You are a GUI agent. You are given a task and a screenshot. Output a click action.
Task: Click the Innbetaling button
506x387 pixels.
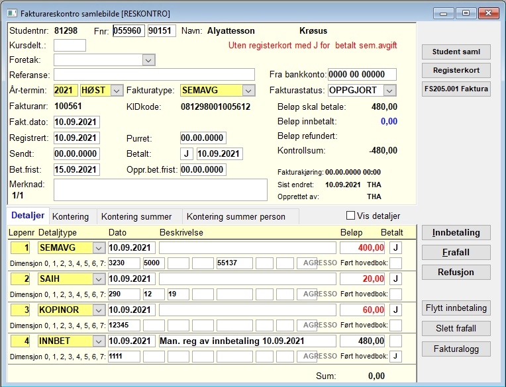[x=456, y=233]
